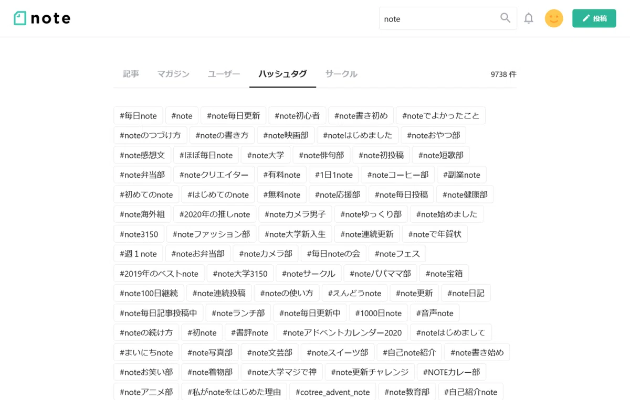Open the #noteファッション部 hashtag

[x=212, y=234]
